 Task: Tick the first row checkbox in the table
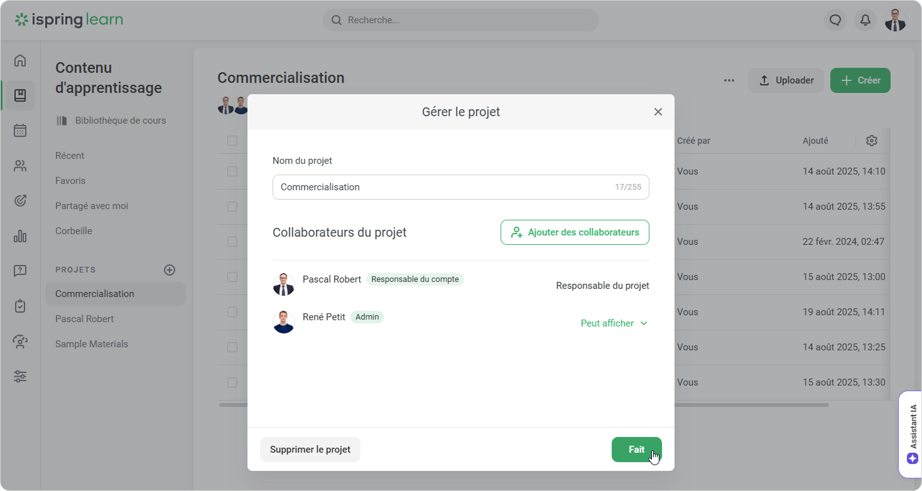pos(232,171)
